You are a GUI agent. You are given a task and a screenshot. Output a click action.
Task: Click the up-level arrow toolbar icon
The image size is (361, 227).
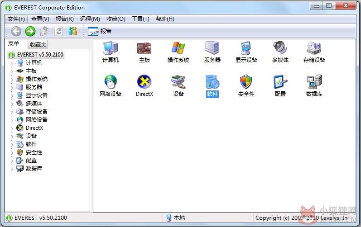(44, 31)
